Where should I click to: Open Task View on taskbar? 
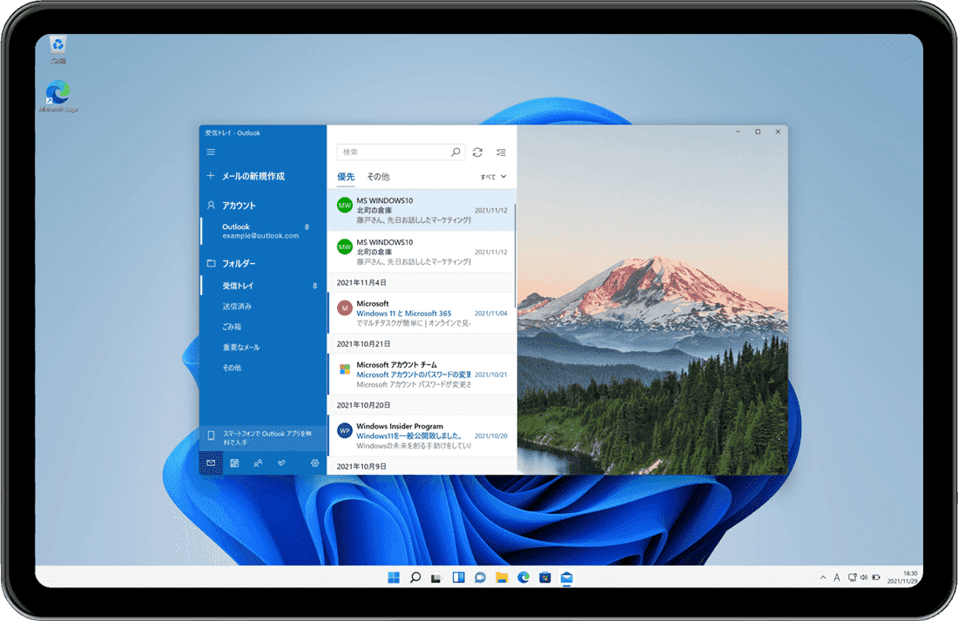(436, 577)
